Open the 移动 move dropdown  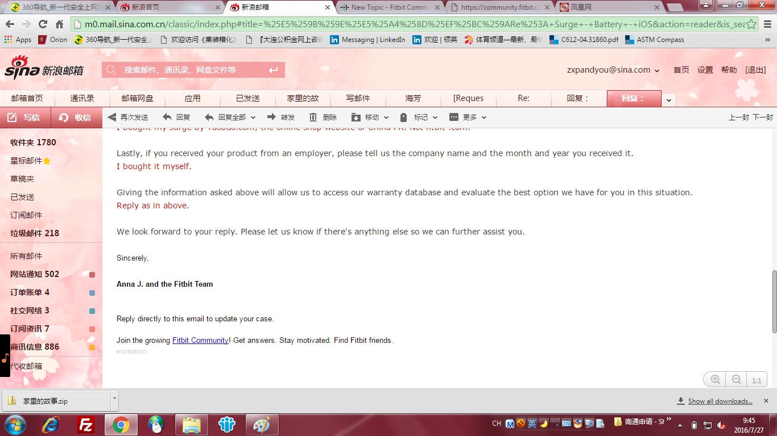(386, 118)
